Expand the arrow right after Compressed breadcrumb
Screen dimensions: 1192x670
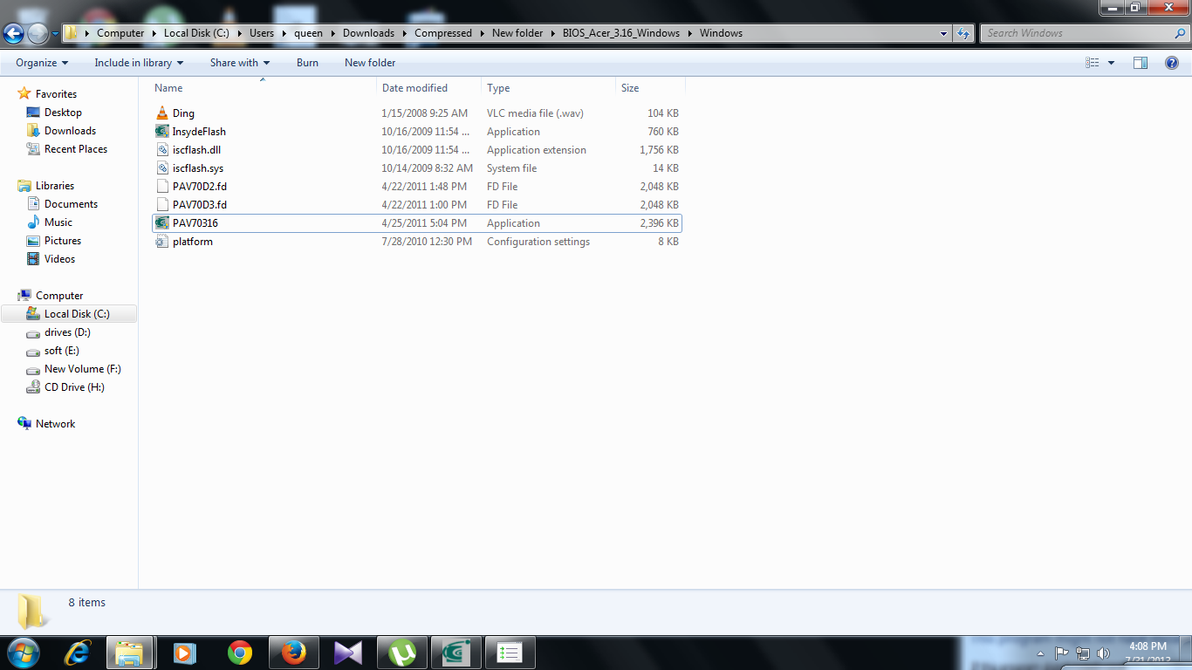pyautogui.click(x=482, y=33)
